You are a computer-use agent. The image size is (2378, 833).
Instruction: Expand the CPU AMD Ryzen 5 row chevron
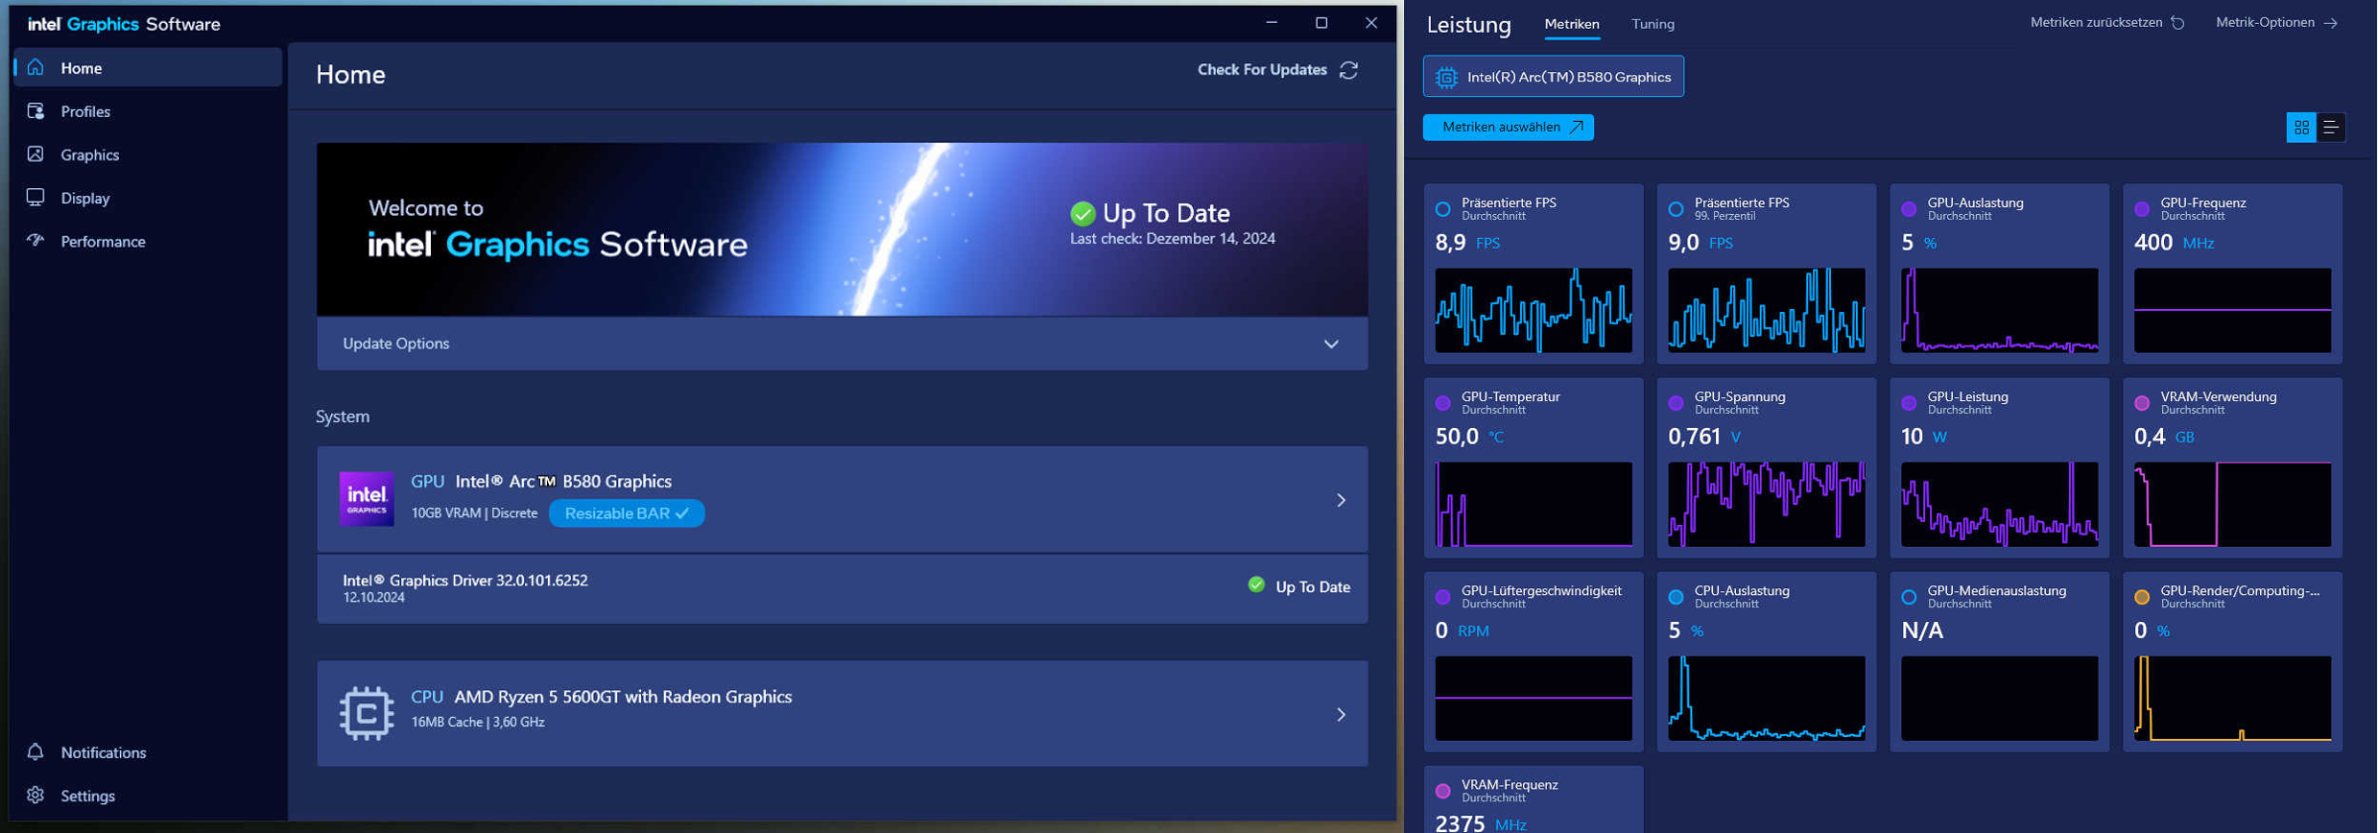(1341, 714)
